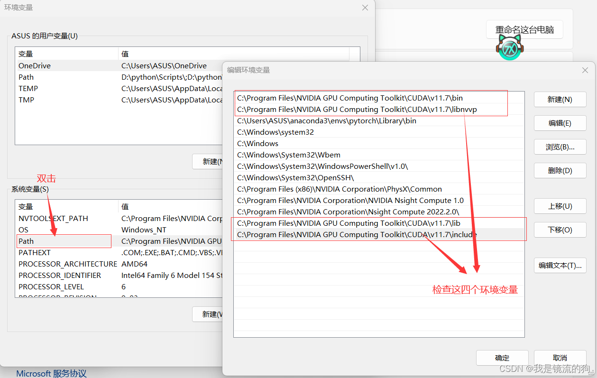597x378 pixels.
Task: Click C:\Users\ASUS\OneDrive value cell
Action: pyautogui.click(x=164, y=66)
